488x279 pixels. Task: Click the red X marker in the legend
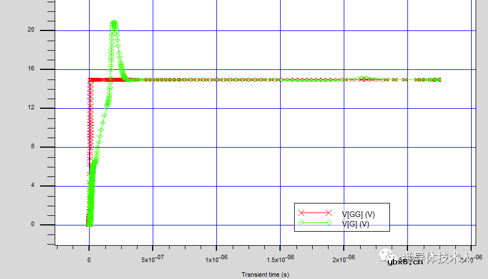330,213
